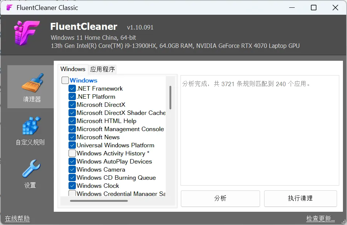This screenshot has height=225, width=347.
Task: Click the 设置 sidebar label
Action: (x=30, y=185)
